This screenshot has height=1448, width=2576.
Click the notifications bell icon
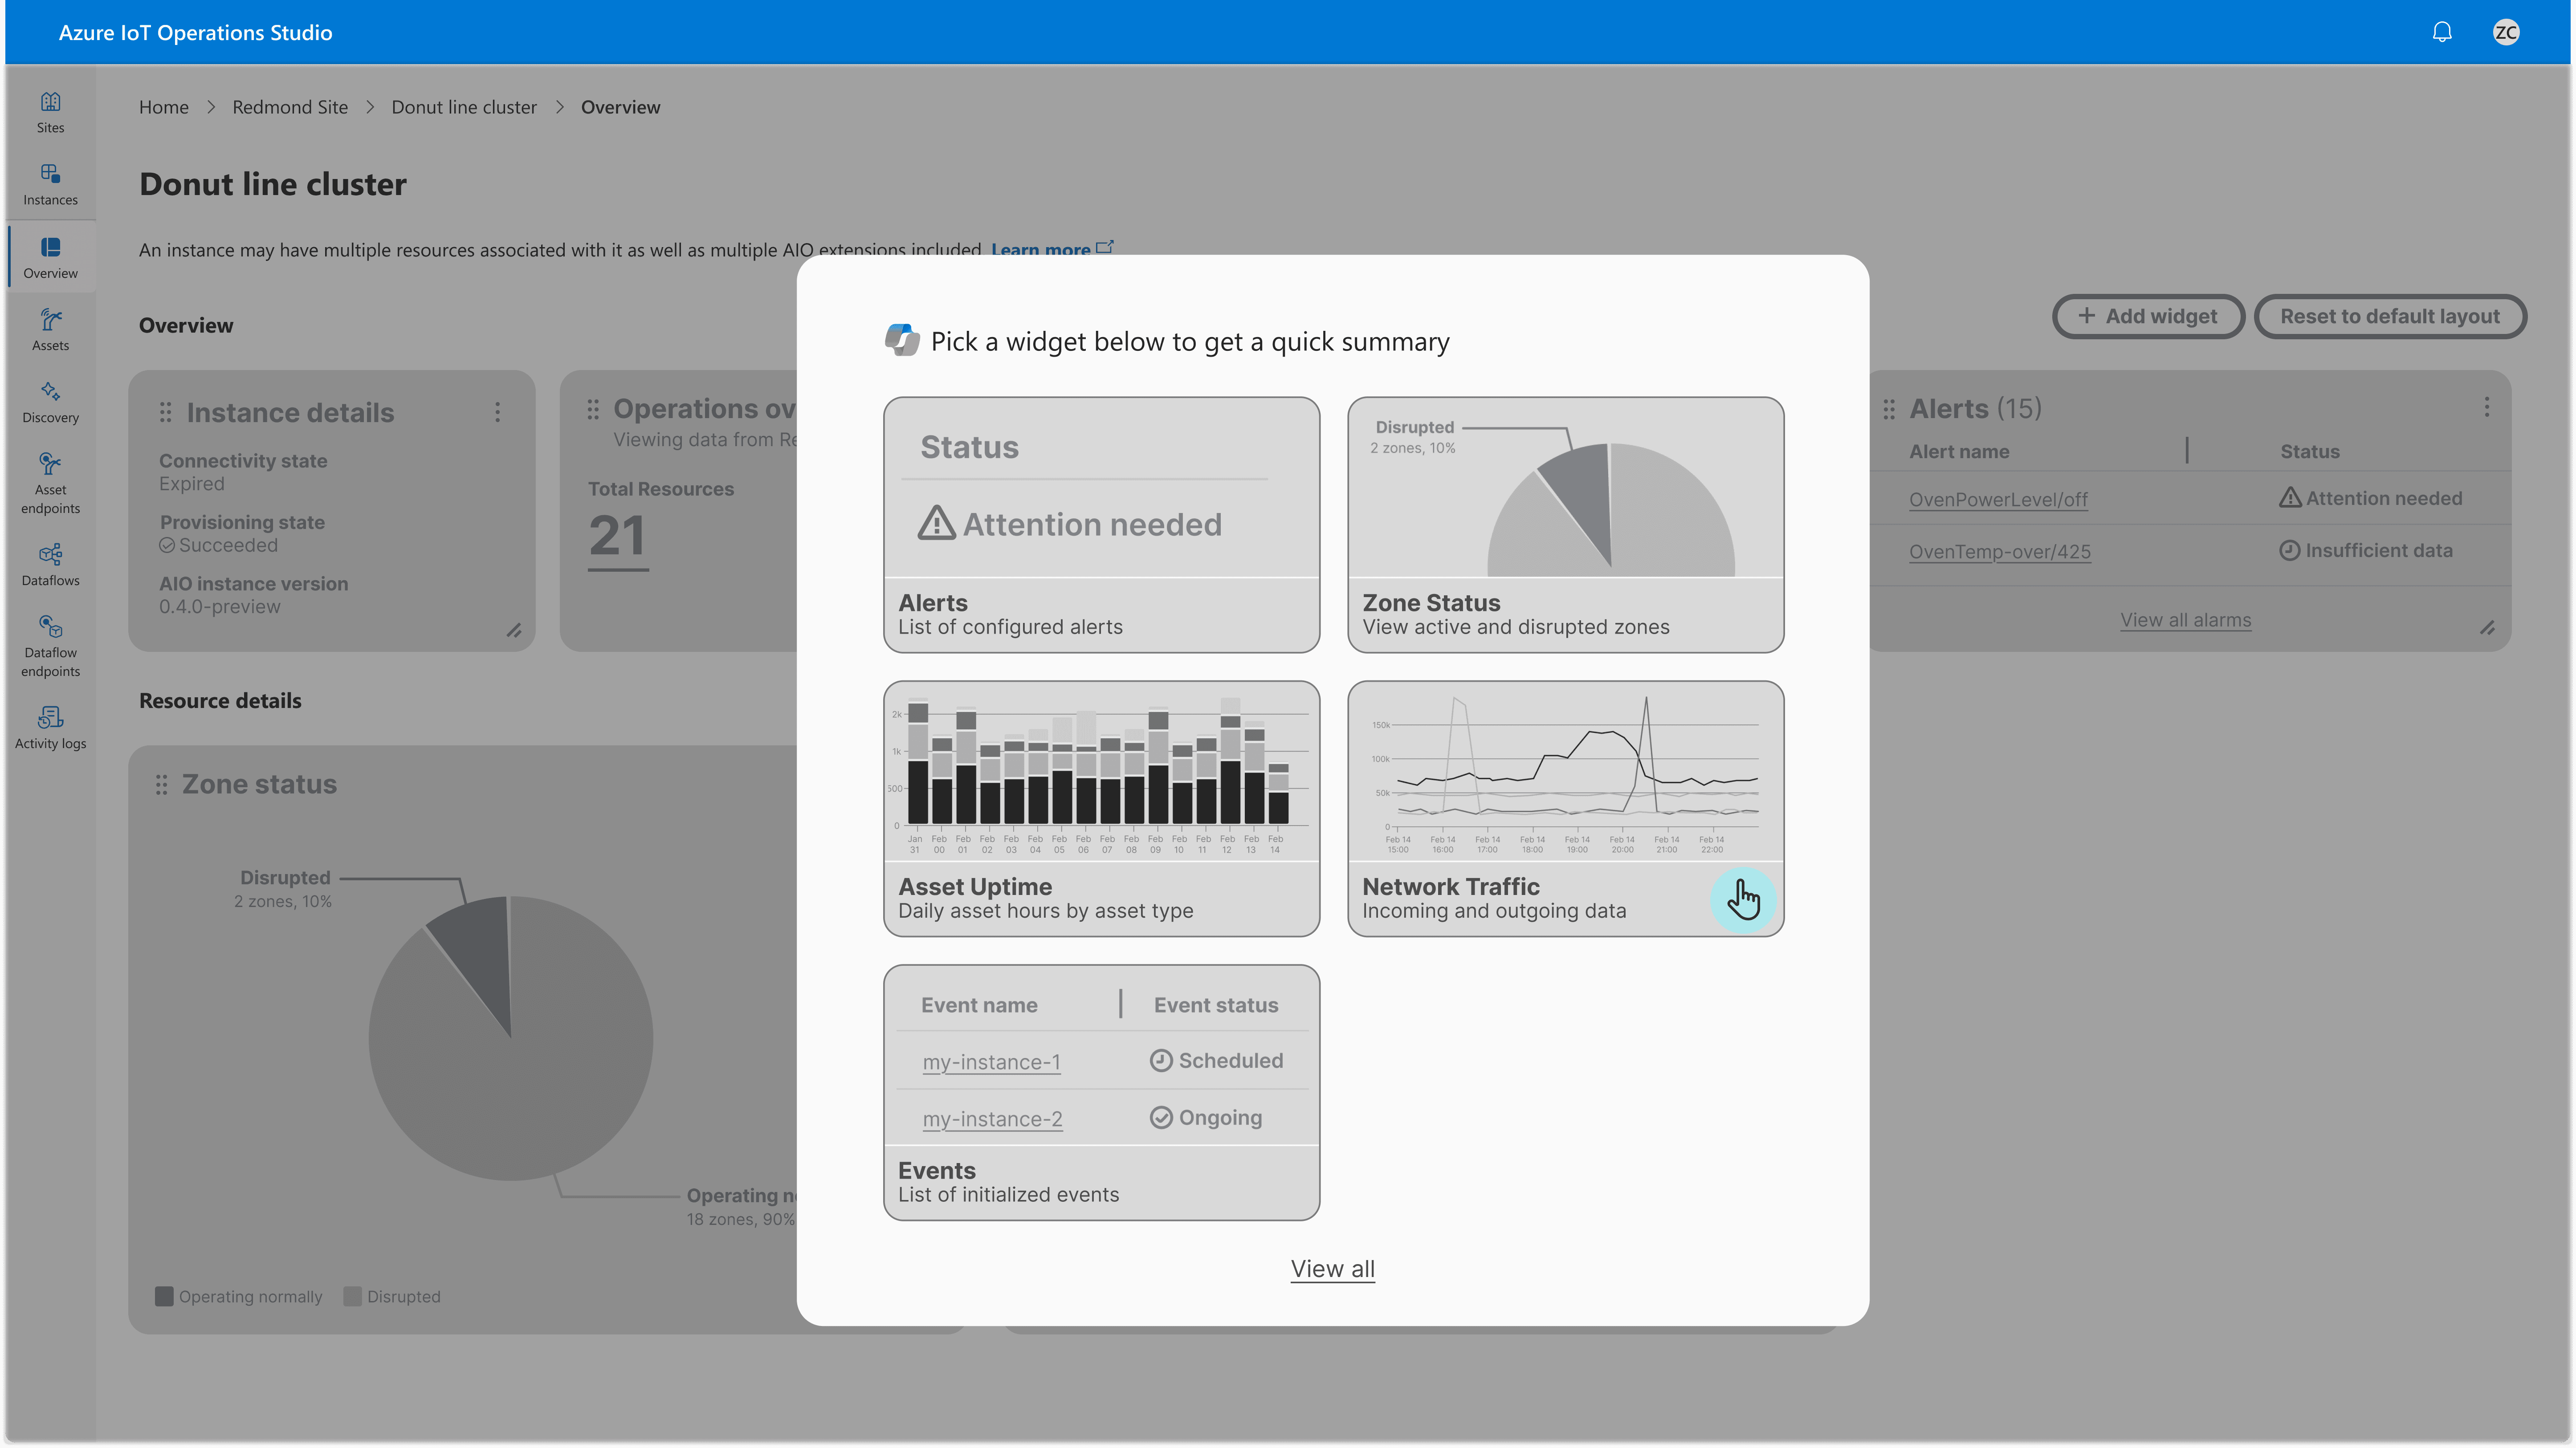pyautogui.click(x=2441, y=32)
